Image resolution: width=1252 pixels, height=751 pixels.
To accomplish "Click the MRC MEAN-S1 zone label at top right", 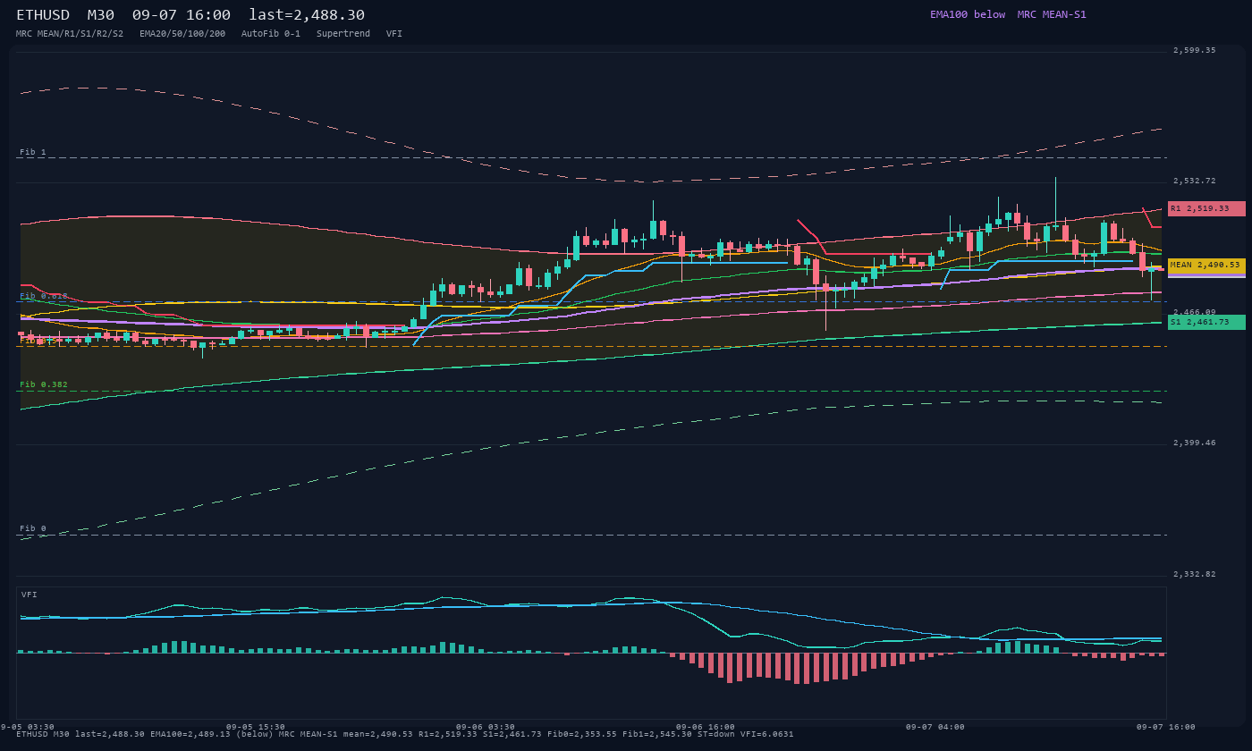I will pos(1052,14).
